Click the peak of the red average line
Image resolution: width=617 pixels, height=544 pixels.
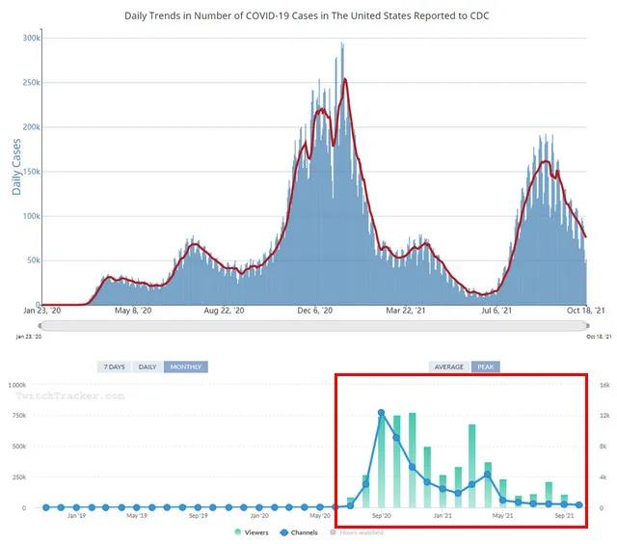pyautogui.click(x=345, y=79)
